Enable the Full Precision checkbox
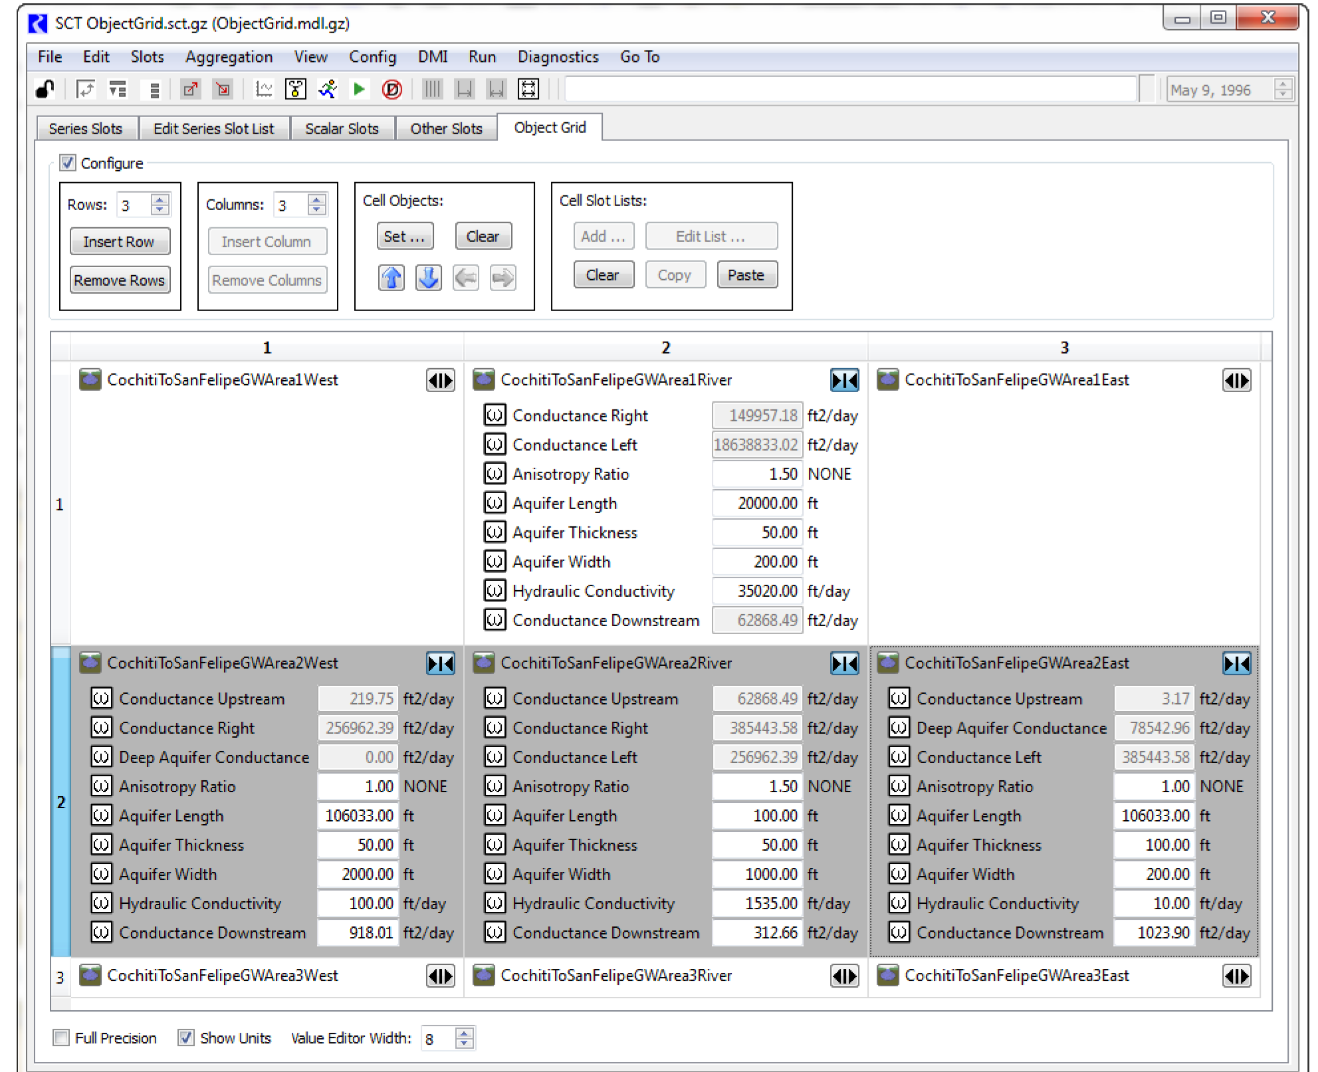Image resolution: width=1318 pixels, height=1072 pixels. [x=61, y=1037]
